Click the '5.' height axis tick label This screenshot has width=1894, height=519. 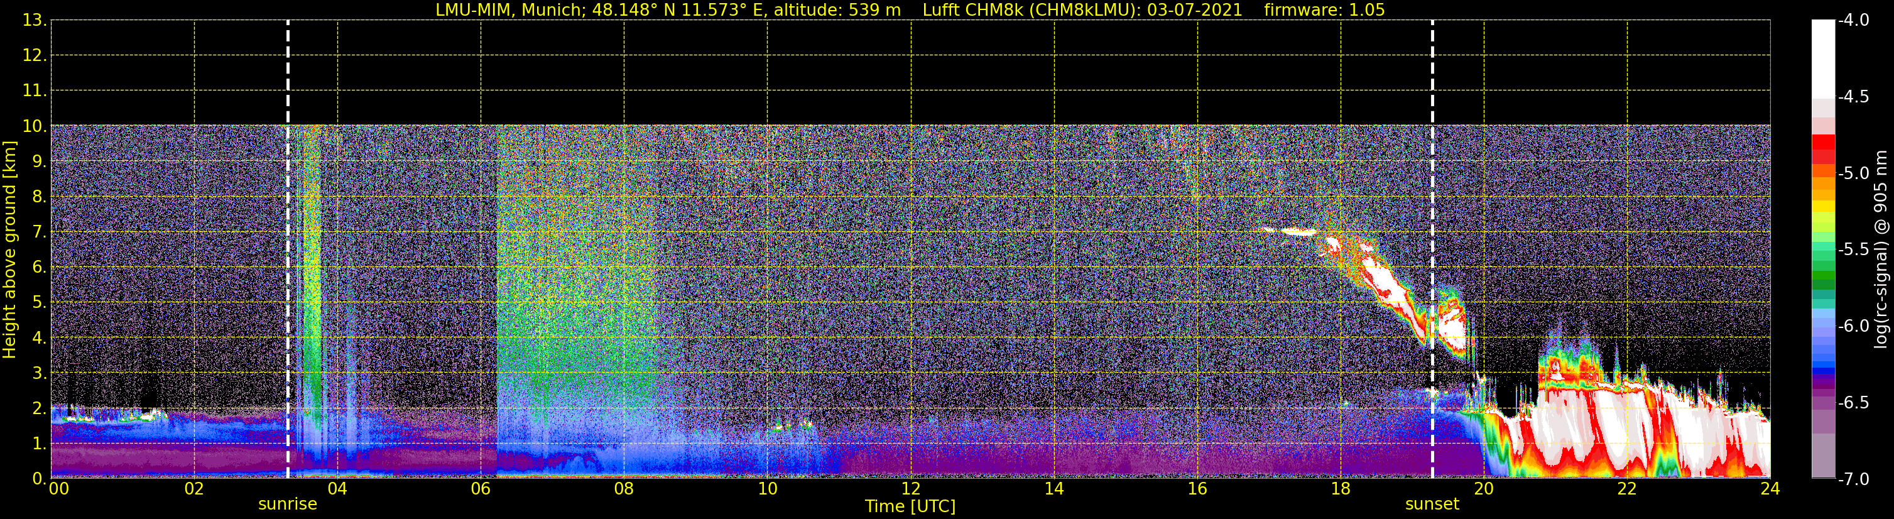pyautogui.click(x=38, y=302)
